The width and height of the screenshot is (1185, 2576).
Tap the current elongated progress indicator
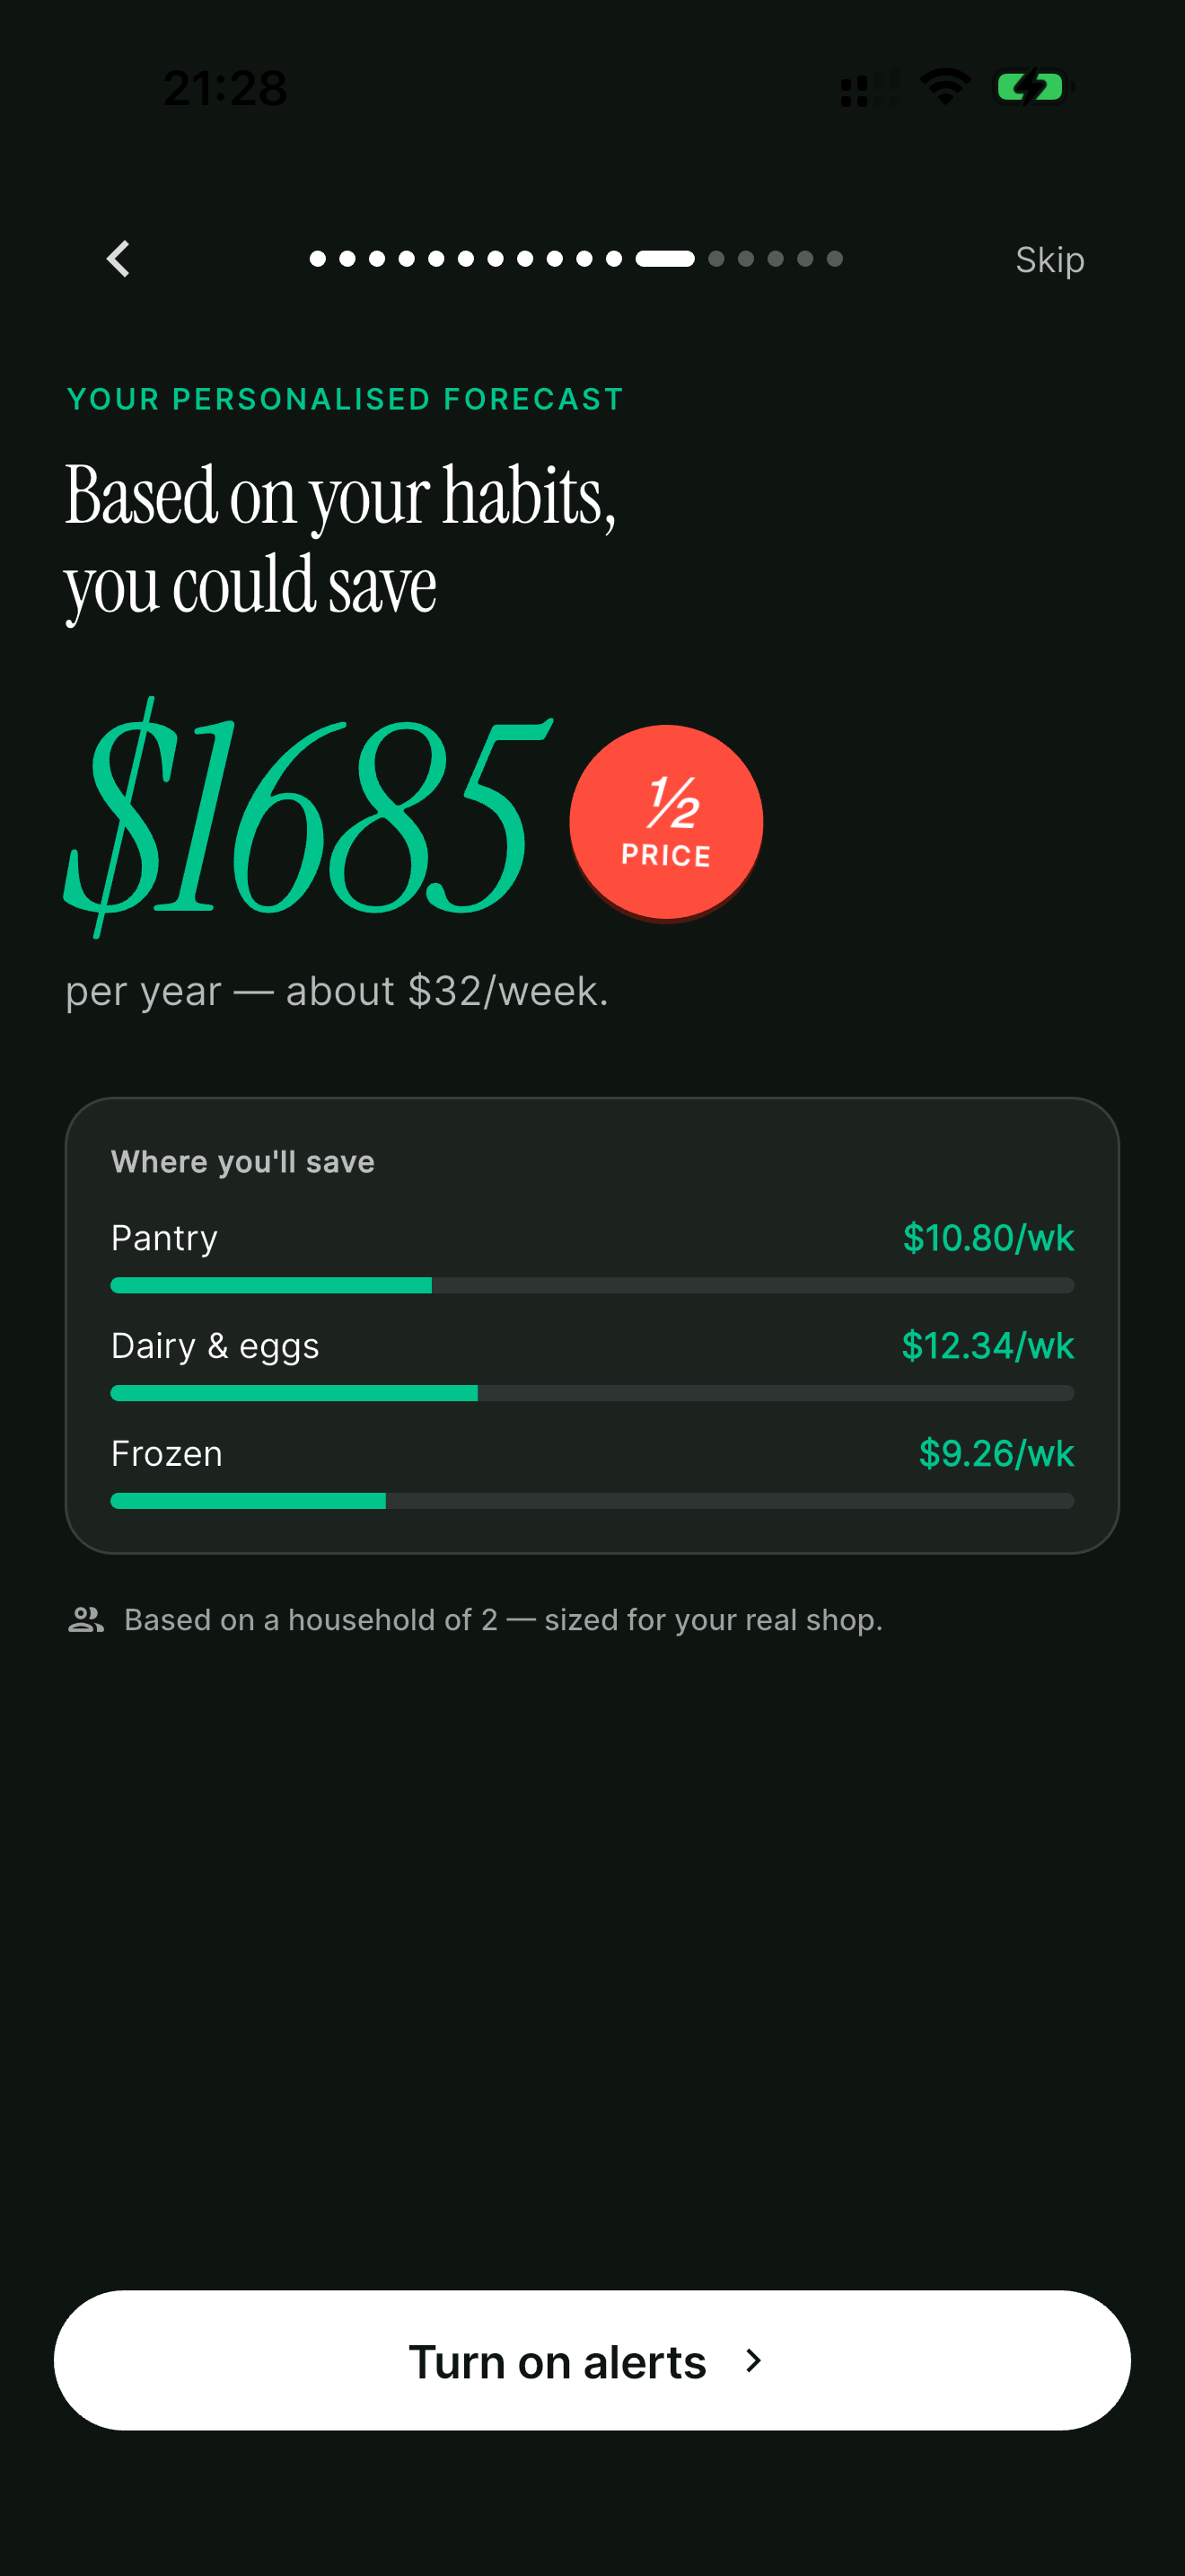(x=665, y=259)
